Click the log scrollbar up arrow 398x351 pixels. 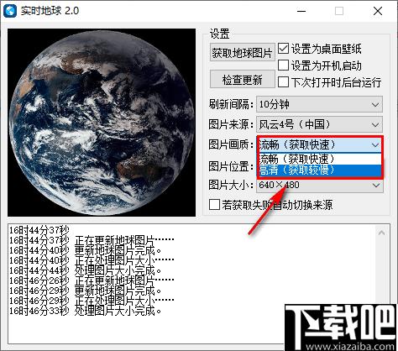tap(381, 233)
